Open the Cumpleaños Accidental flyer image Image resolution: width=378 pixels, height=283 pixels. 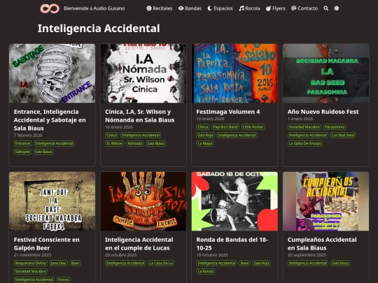point(326,201)
